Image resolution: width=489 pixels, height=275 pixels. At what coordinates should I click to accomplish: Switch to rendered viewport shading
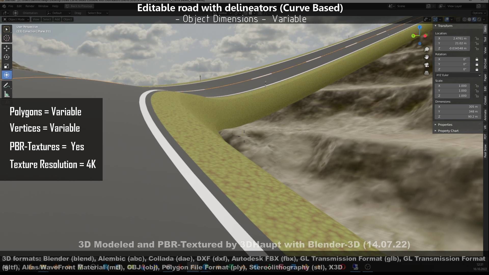click(x=479, y=19)
